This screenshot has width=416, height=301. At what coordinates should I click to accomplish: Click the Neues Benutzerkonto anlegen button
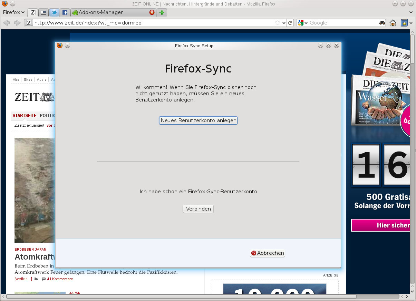pos(198,120)
